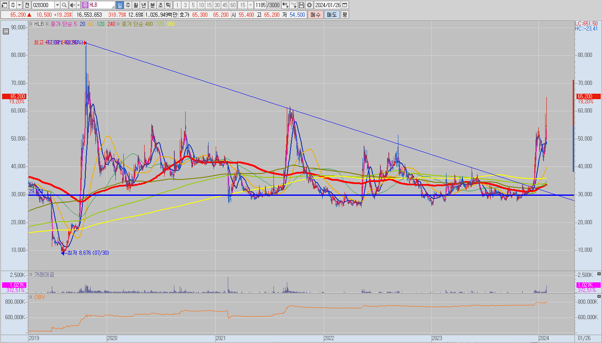The image size is (602, 343).
Task: Select the 720 moving average legend
Action: (160, 24)
